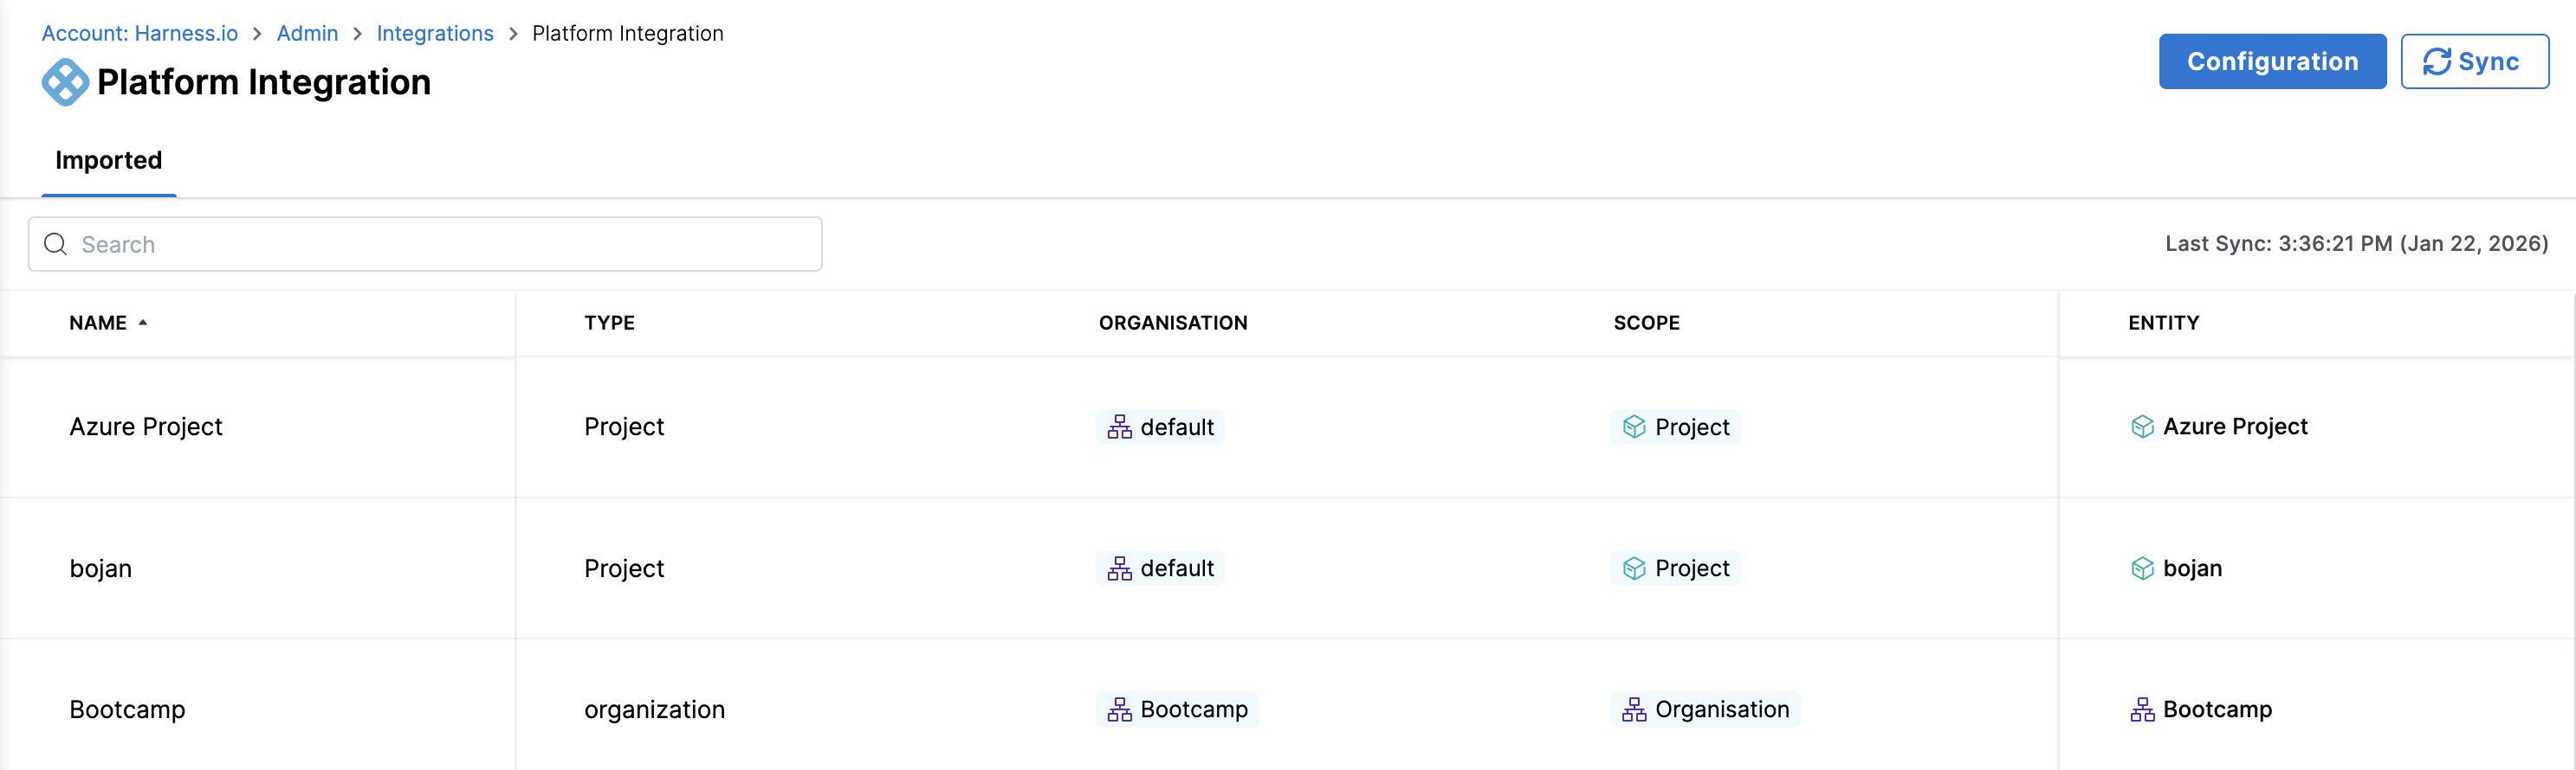This screenshot has height=770, width=2576.
Task: Click the search magnifier icon
Action: coord(55,243)
